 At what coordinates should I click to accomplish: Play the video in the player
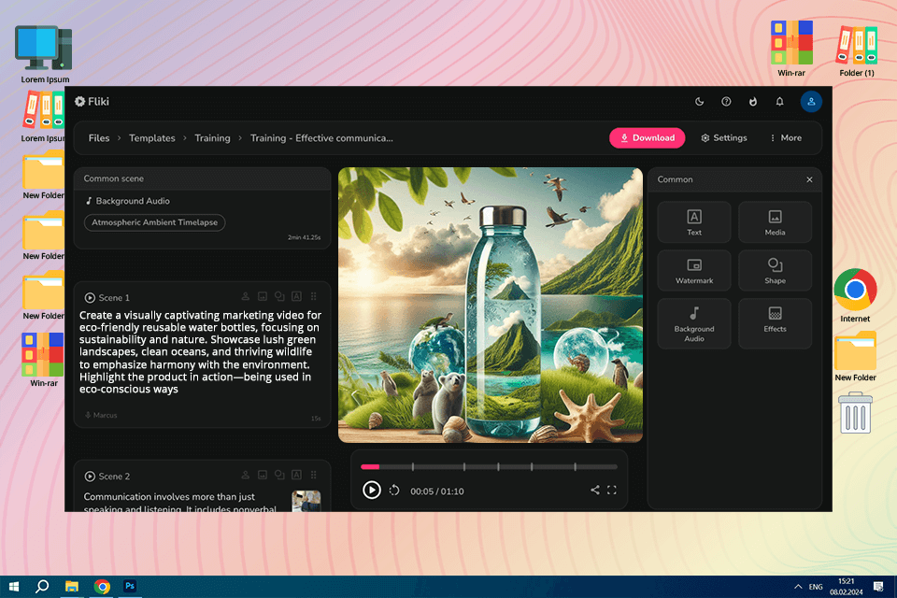[x=371, y=491]
